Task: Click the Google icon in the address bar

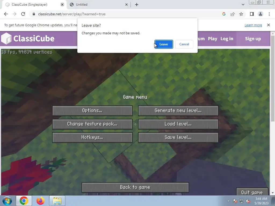Action: point(224,14)
